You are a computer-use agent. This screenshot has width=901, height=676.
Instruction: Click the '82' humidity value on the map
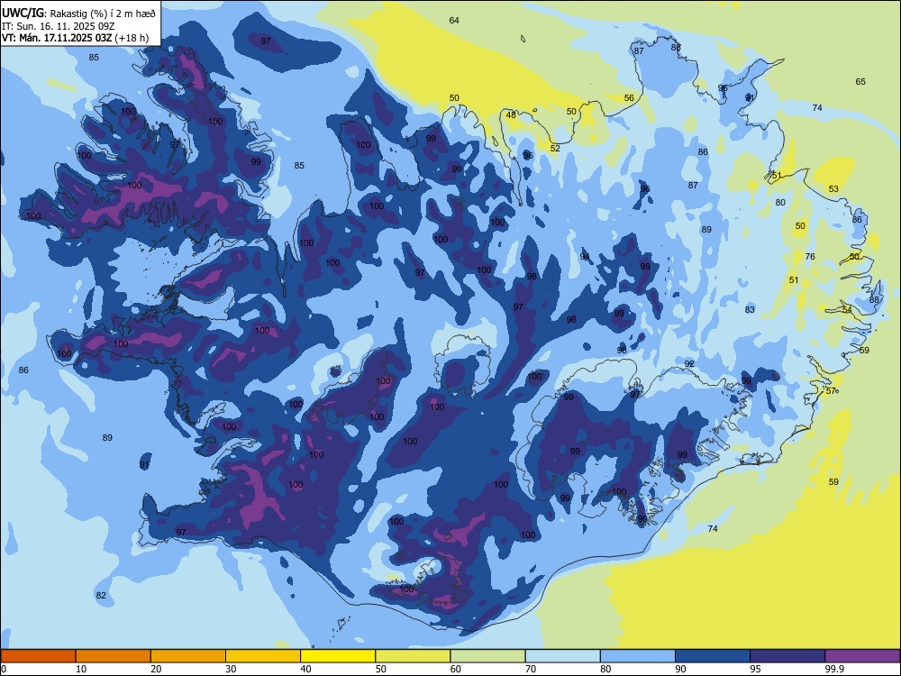coord(101,596)
